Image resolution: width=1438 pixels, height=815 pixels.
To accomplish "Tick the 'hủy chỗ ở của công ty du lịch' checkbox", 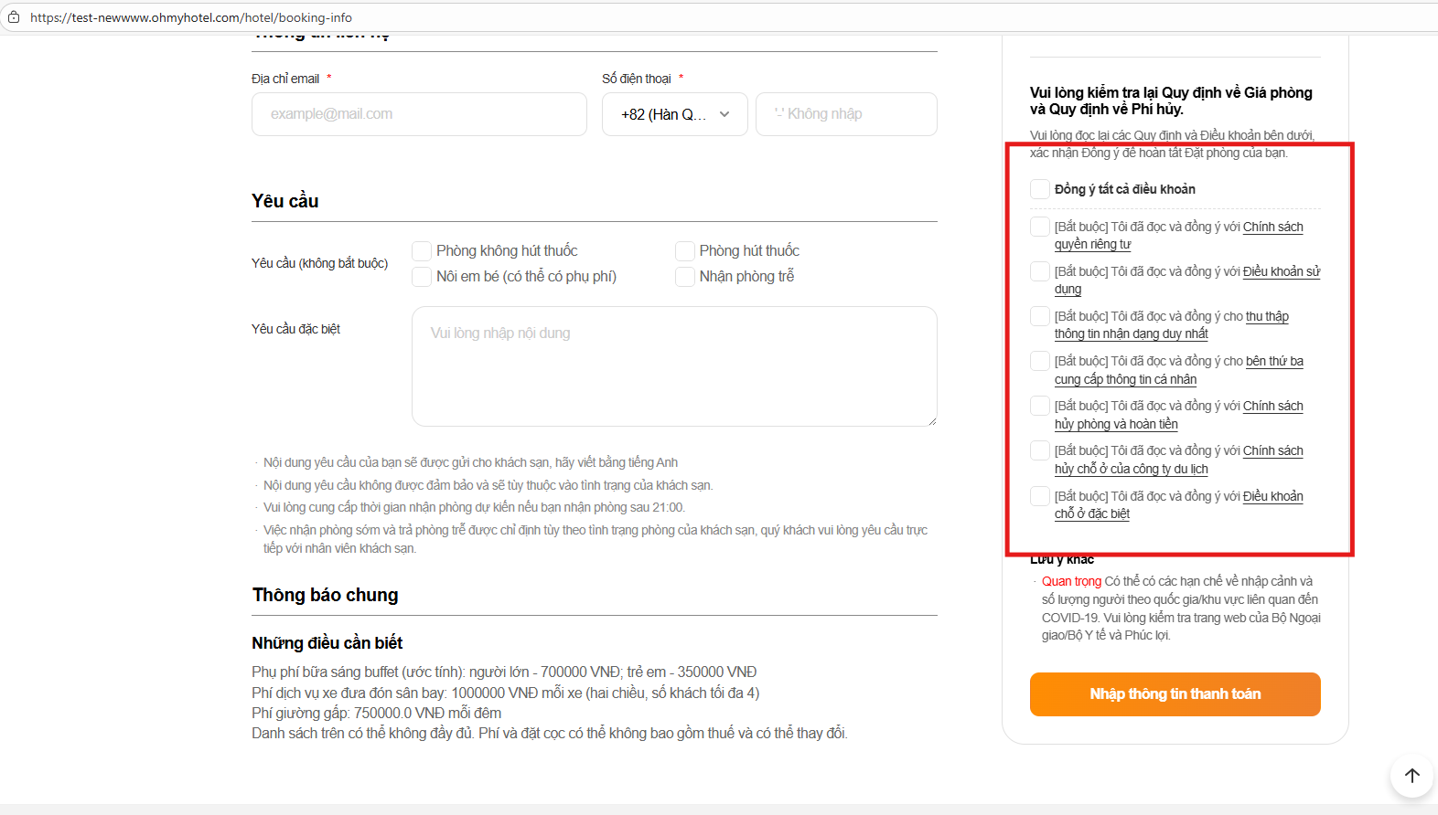I will click(x=1040, y=450).
